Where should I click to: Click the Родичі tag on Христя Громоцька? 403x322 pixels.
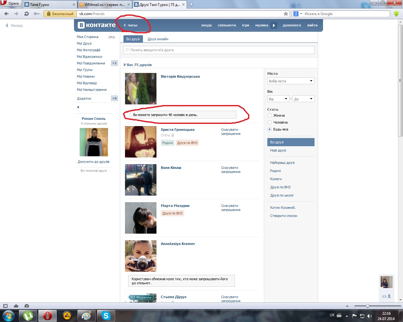tap(167, 143)
